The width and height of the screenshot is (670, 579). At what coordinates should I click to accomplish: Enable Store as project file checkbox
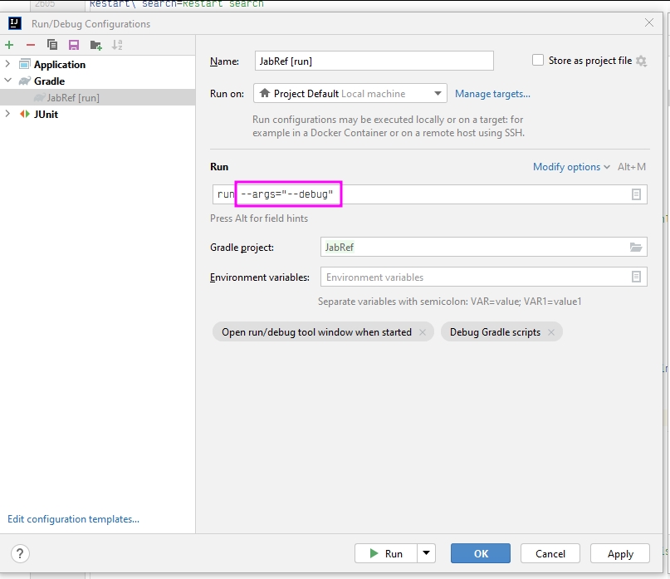pos(538,61)
